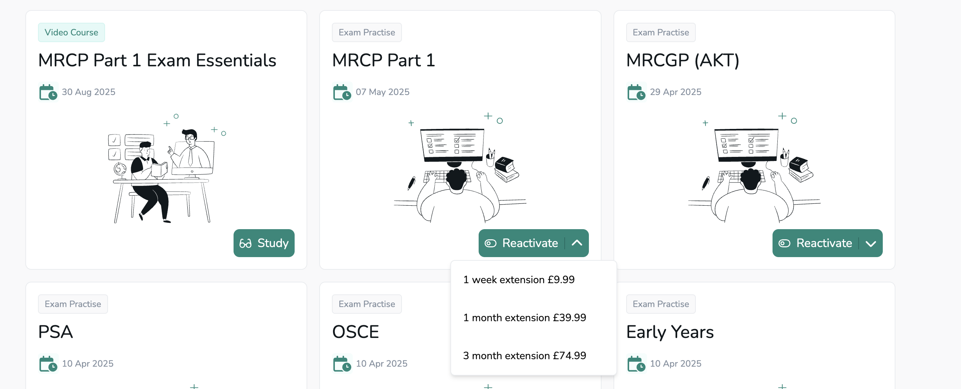Pick 3 month extension £74.99
The height and width of the screenshot is (389, 961).
click(x=524, y=356)
